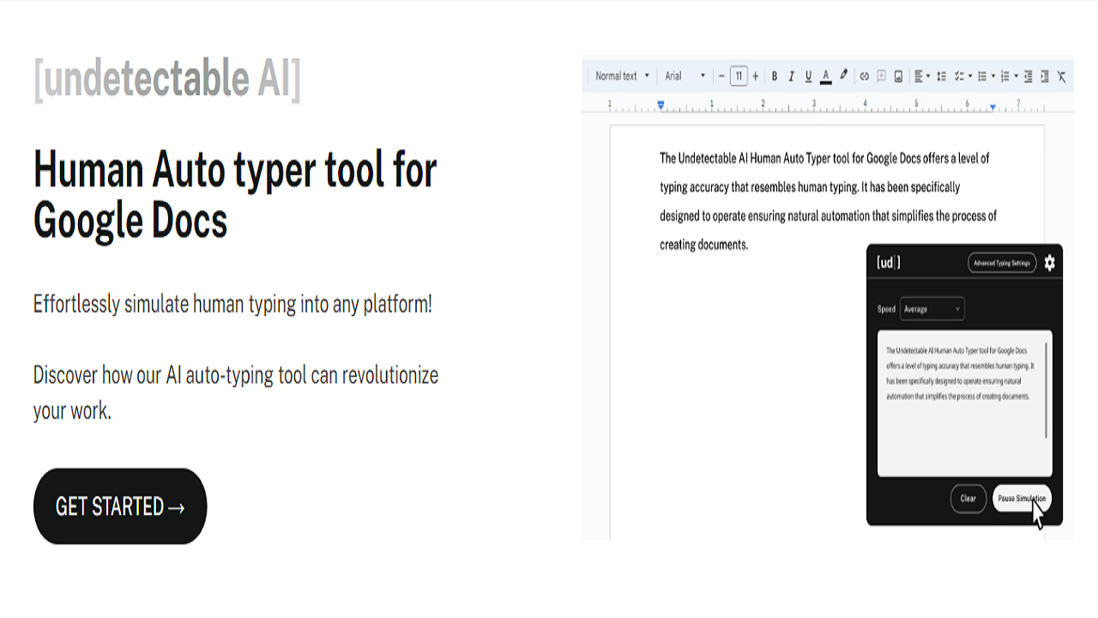
Task: Open the Normal text styles dropdown
Action: [x=620, y=76]
